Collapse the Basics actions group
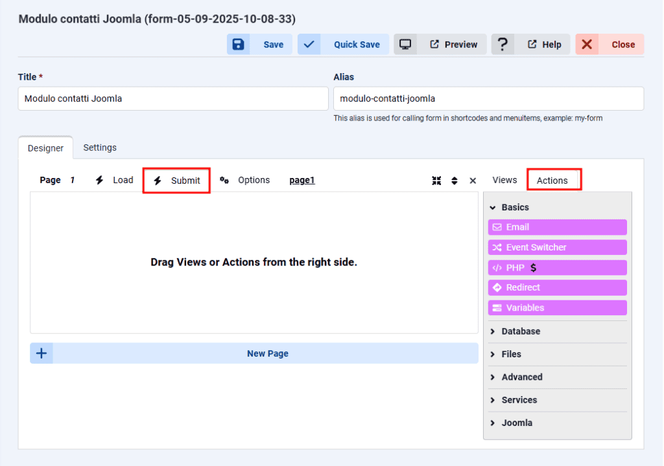This screenshot has height=466, width=664. coord(509,207)
